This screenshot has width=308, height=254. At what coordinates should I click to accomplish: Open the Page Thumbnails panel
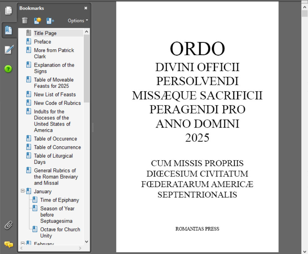(x=9, y=10)
